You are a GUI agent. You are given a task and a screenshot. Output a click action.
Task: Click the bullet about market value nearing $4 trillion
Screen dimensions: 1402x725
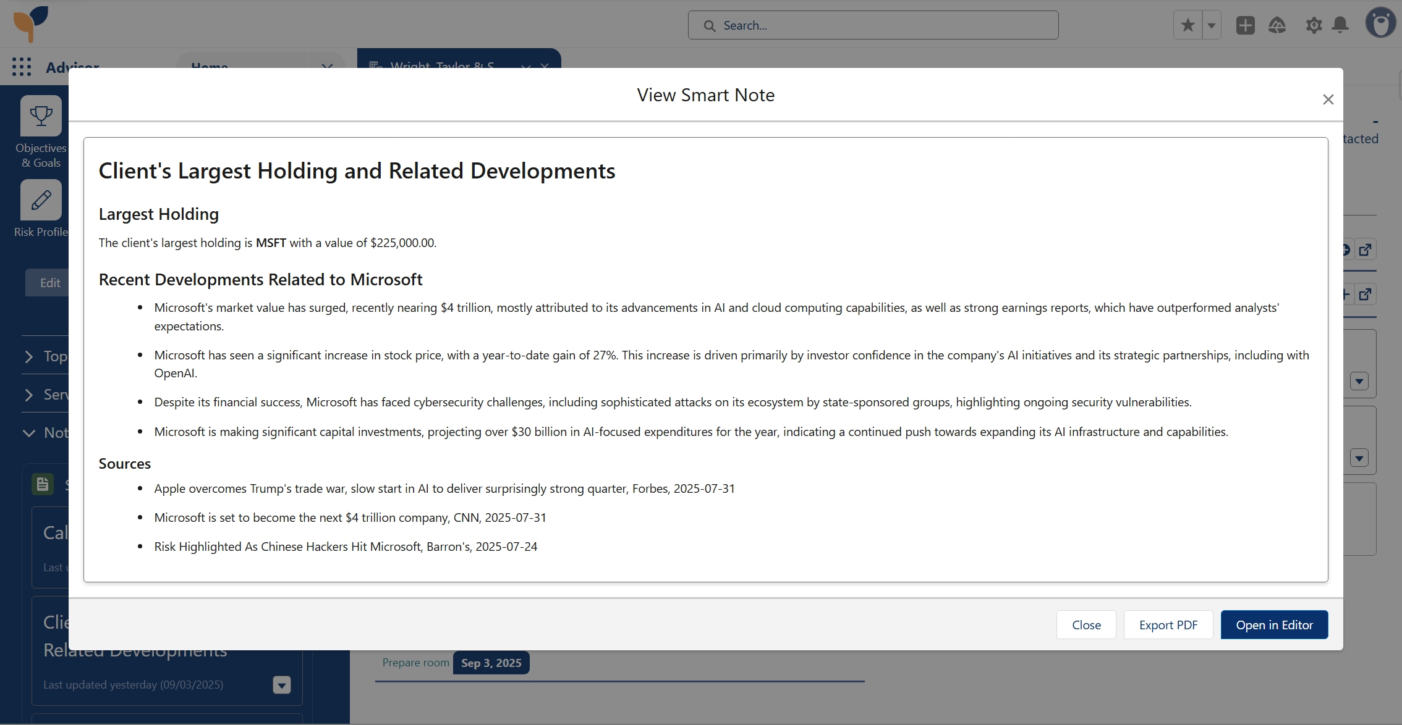[x=716, y=317]
